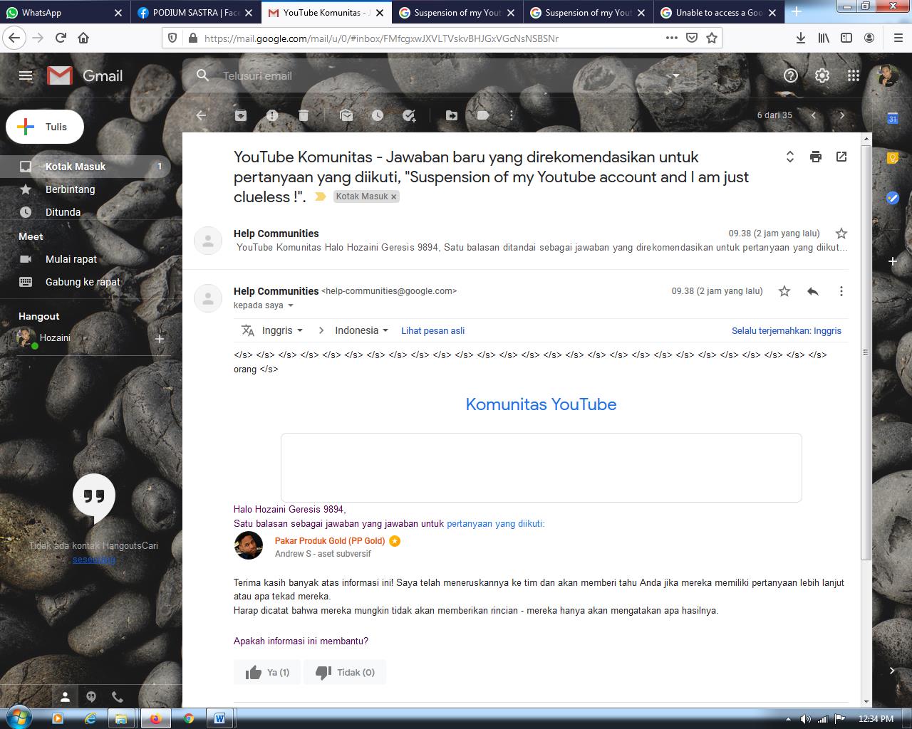Open Google Keep side panel
The width and height of the screenshot is (912, 729).
(x=892, y=158)
